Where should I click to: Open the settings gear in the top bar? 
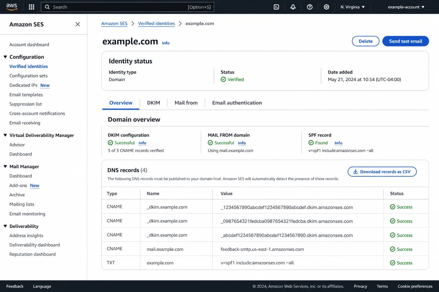(326, 7)
